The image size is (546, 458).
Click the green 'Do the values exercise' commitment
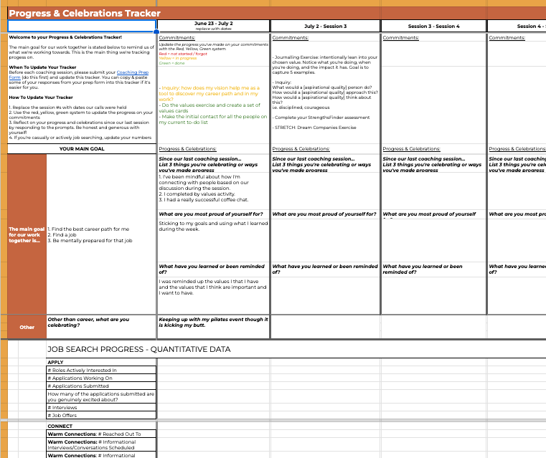[x=210, y=108]
